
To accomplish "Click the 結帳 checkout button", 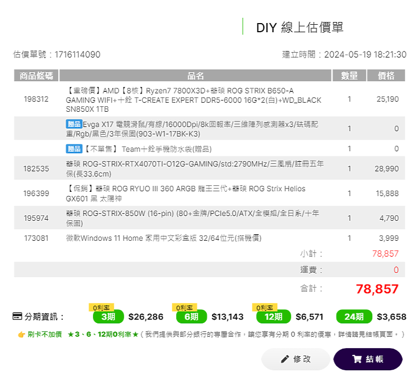I will [368, 359].
